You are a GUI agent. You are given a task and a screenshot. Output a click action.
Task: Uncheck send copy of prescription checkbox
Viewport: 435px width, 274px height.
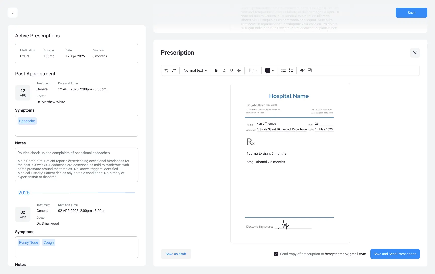(x=276, y=254)
